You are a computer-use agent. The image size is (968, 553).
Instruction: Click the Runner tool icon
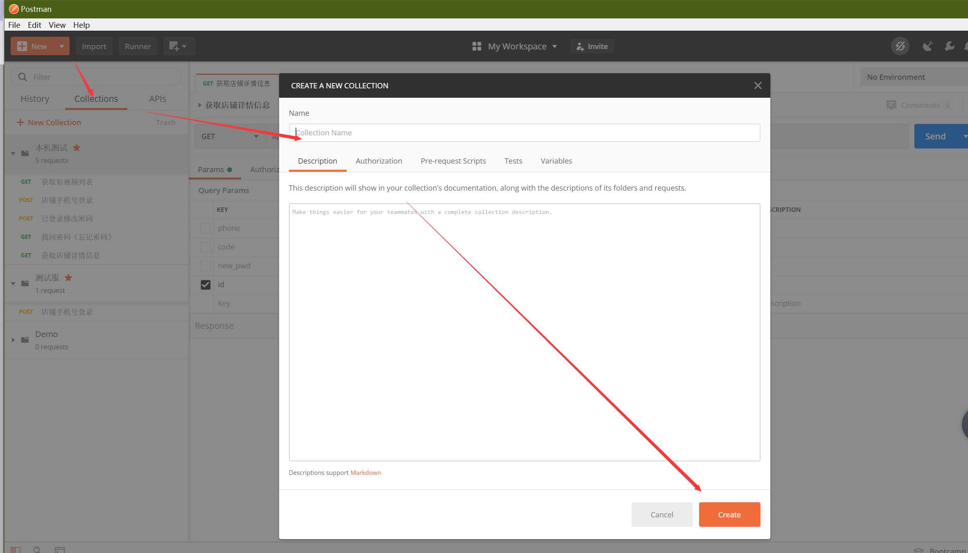tap(138, 46)
